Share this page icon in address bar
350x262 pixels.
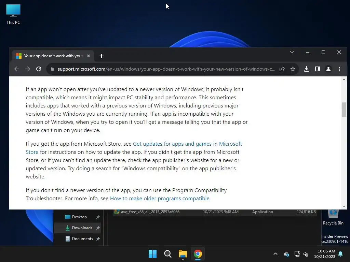(x=282, y=69)
